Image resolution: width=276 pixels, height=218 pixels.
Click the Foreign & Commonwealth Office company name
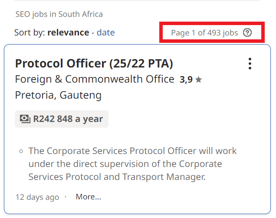95,80
